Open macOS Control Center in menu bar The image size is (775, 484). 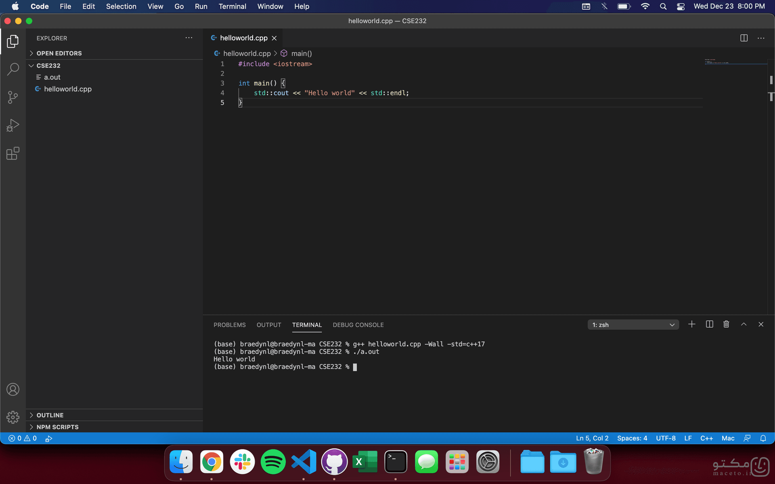[681, 6]
